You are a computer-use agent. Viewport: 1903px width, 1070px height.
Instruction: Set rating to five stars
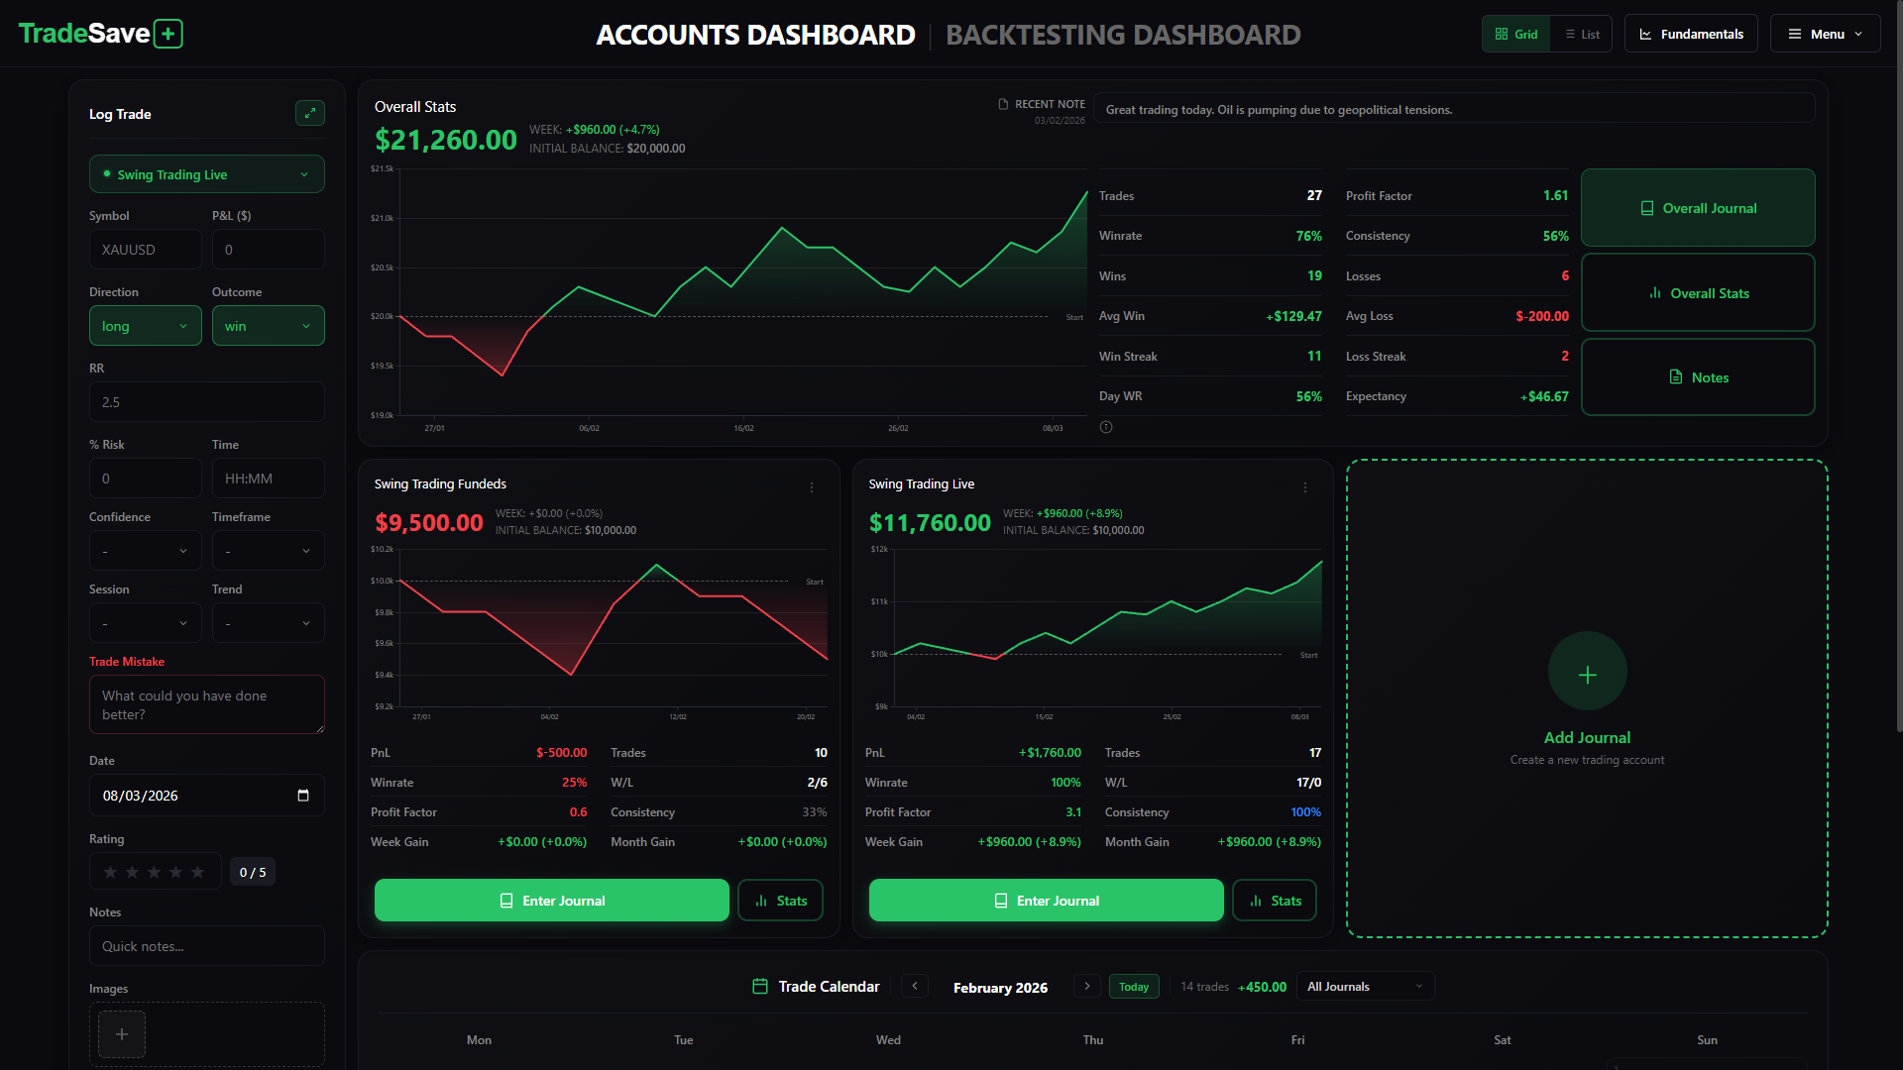pos(197,872)
